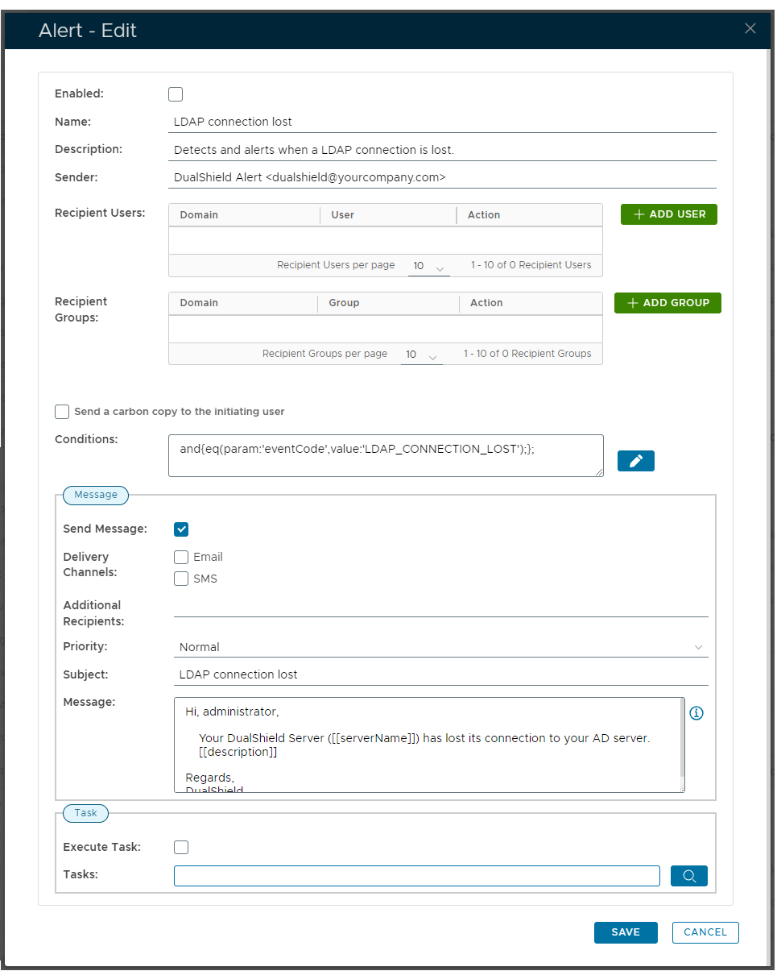Open Recipient Groups per page dropdown

click(421, 355)
